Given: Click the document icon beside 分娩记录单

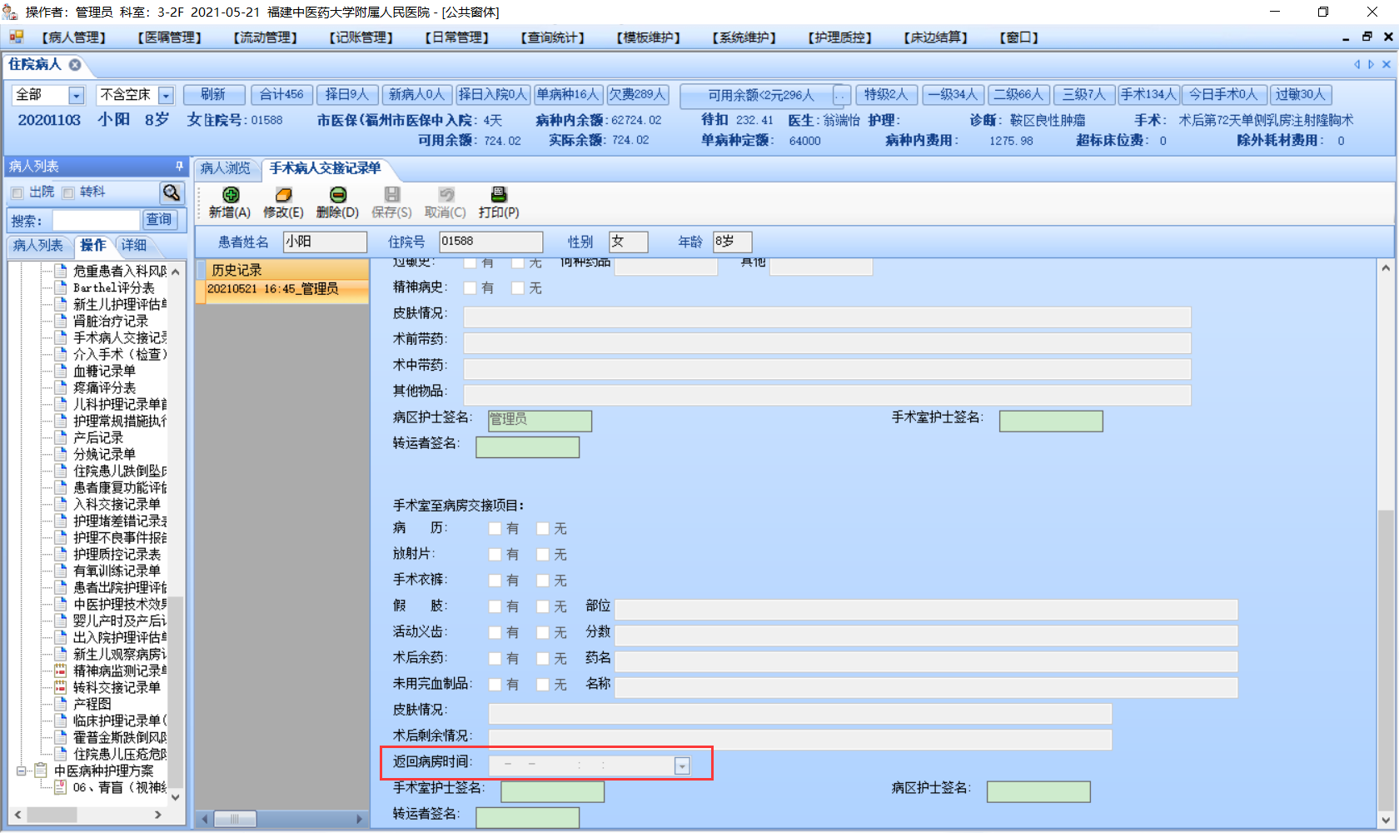Looking at the screenshot, I should click(x=60, y=454).
